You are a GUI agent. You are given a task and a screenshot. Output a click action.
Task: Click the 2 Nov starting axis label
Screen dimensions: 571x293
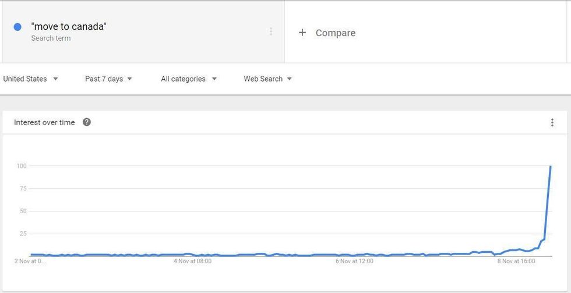click(30, 262)
